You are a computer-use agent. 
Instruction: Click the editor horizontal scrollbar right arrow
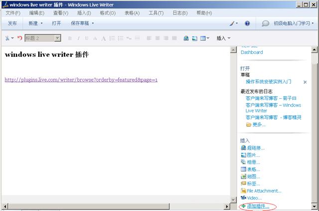[x=227, y=207]
